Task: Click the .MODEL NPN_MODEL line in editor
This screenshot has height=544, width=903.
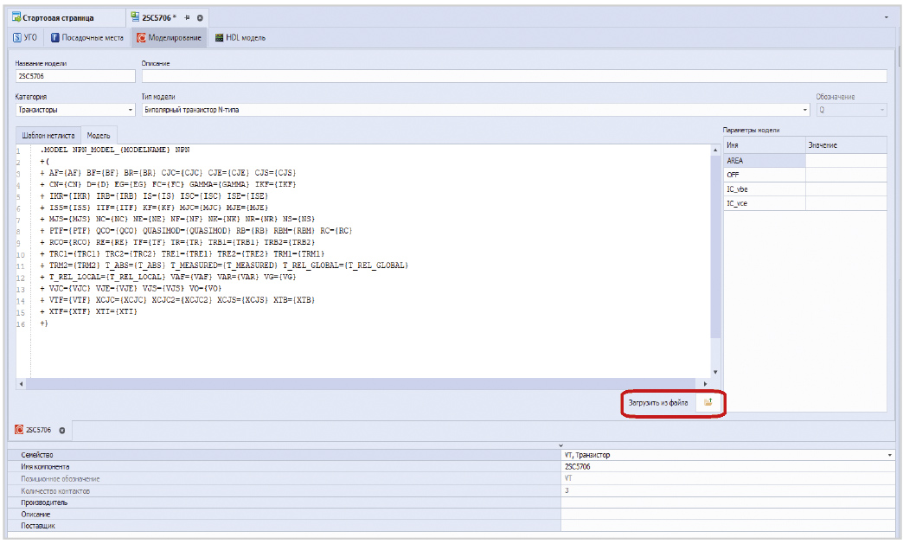Action: pyautogui.click(x=114, y=150)
